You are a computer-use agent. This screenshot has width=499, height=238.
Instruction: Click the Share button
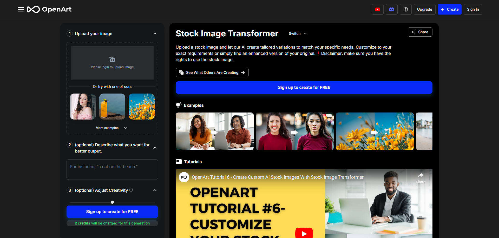point(420,32)
